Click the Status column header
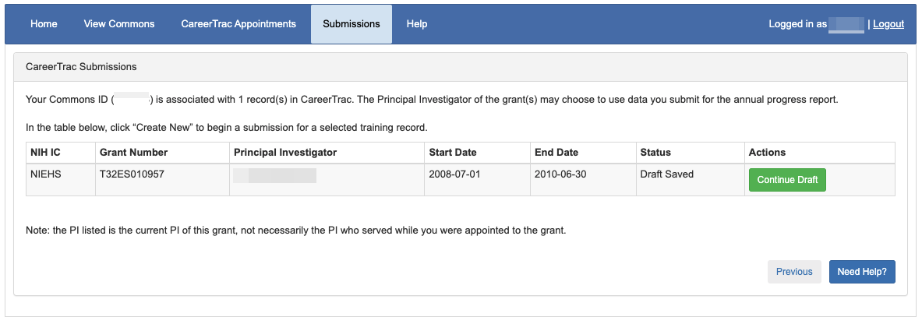The width and height of the screenshot is (922, 324). (x=655, y=153)
